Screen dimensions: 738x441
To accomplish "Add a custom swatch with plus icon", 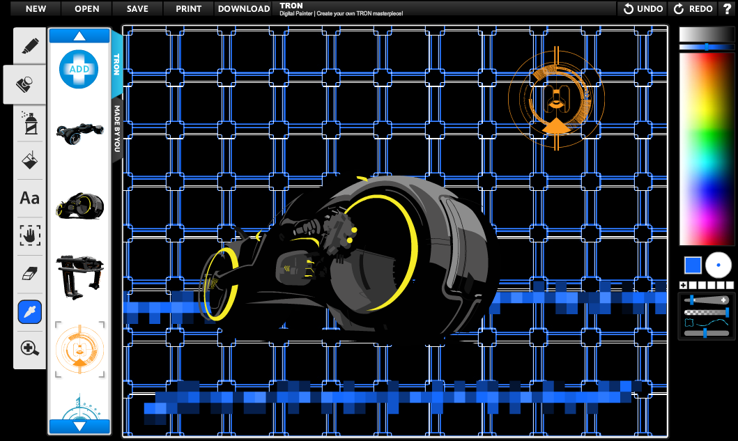I will [683, 285].
